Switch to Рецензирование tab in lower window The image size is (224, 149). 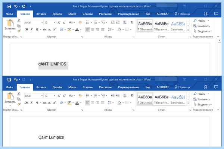pyautogui.click(x=128, y=87)
